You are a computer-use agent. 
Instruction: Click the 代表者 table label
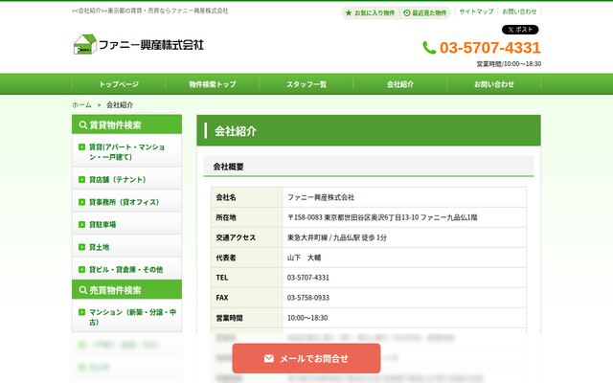pos(226,258)
